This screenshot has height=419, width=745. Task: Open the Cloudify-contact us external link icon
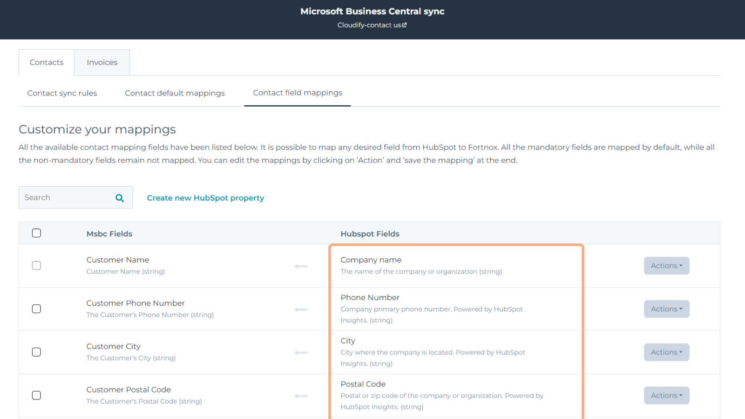404,25
